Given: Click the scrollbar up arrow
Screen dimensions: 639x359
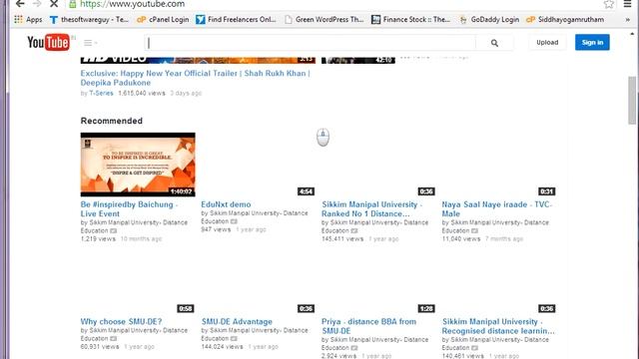Looking at the screenshot, I should [632, 34].
